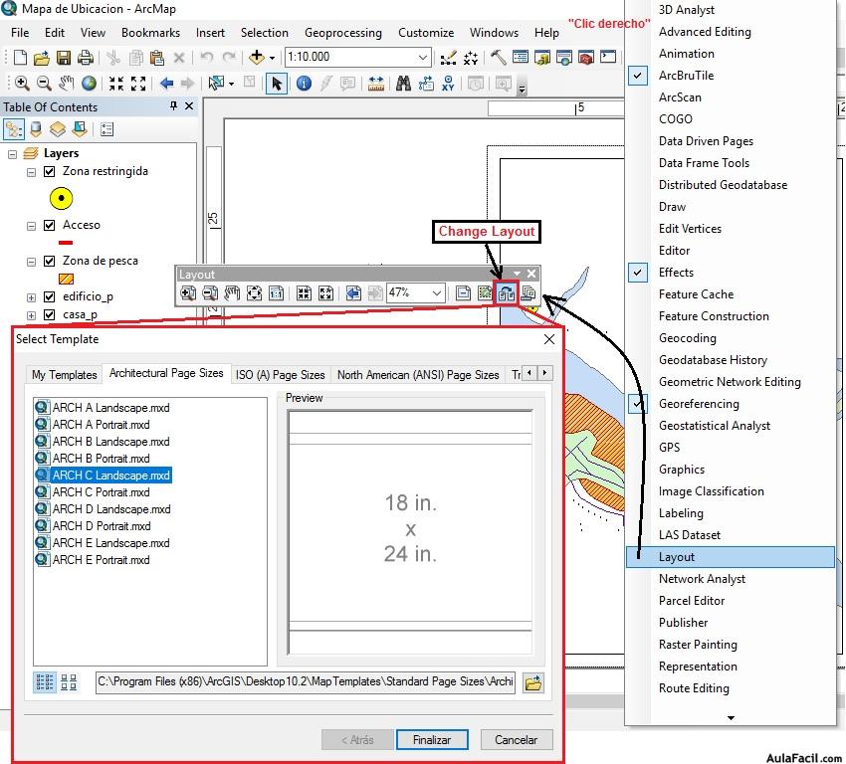846x764 pixels.
Task: Switch to List By Source view
Action: click(x=36, y=129)
